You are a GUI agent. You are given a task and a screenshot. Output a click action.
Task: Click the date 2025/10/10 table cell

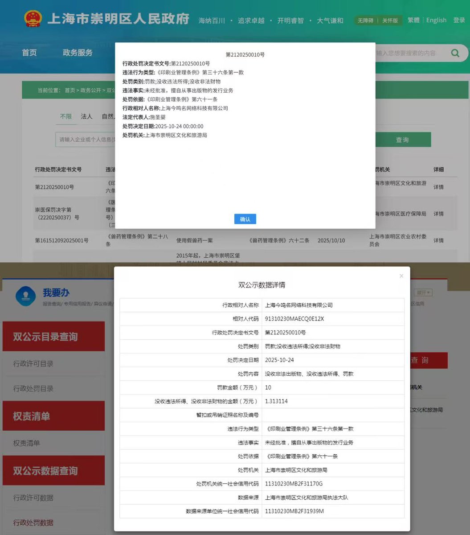click(331, 240)
